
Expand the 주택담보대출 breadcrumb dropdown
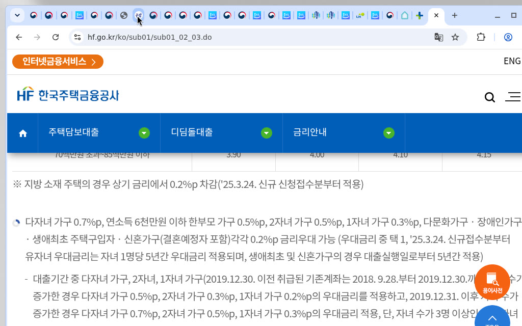click(144, 133)
